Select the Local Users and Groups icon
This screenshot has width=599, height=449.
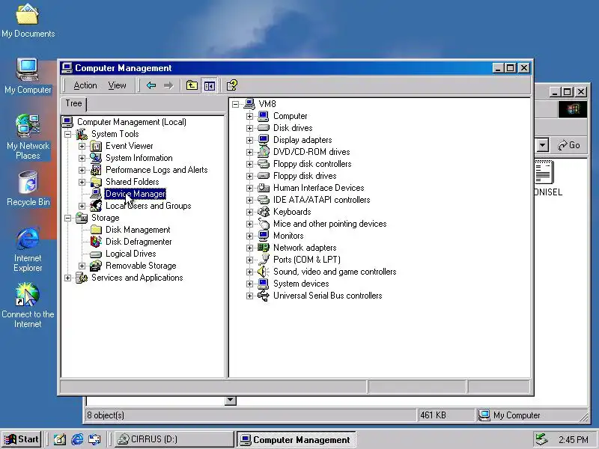[x=96, y=206]
